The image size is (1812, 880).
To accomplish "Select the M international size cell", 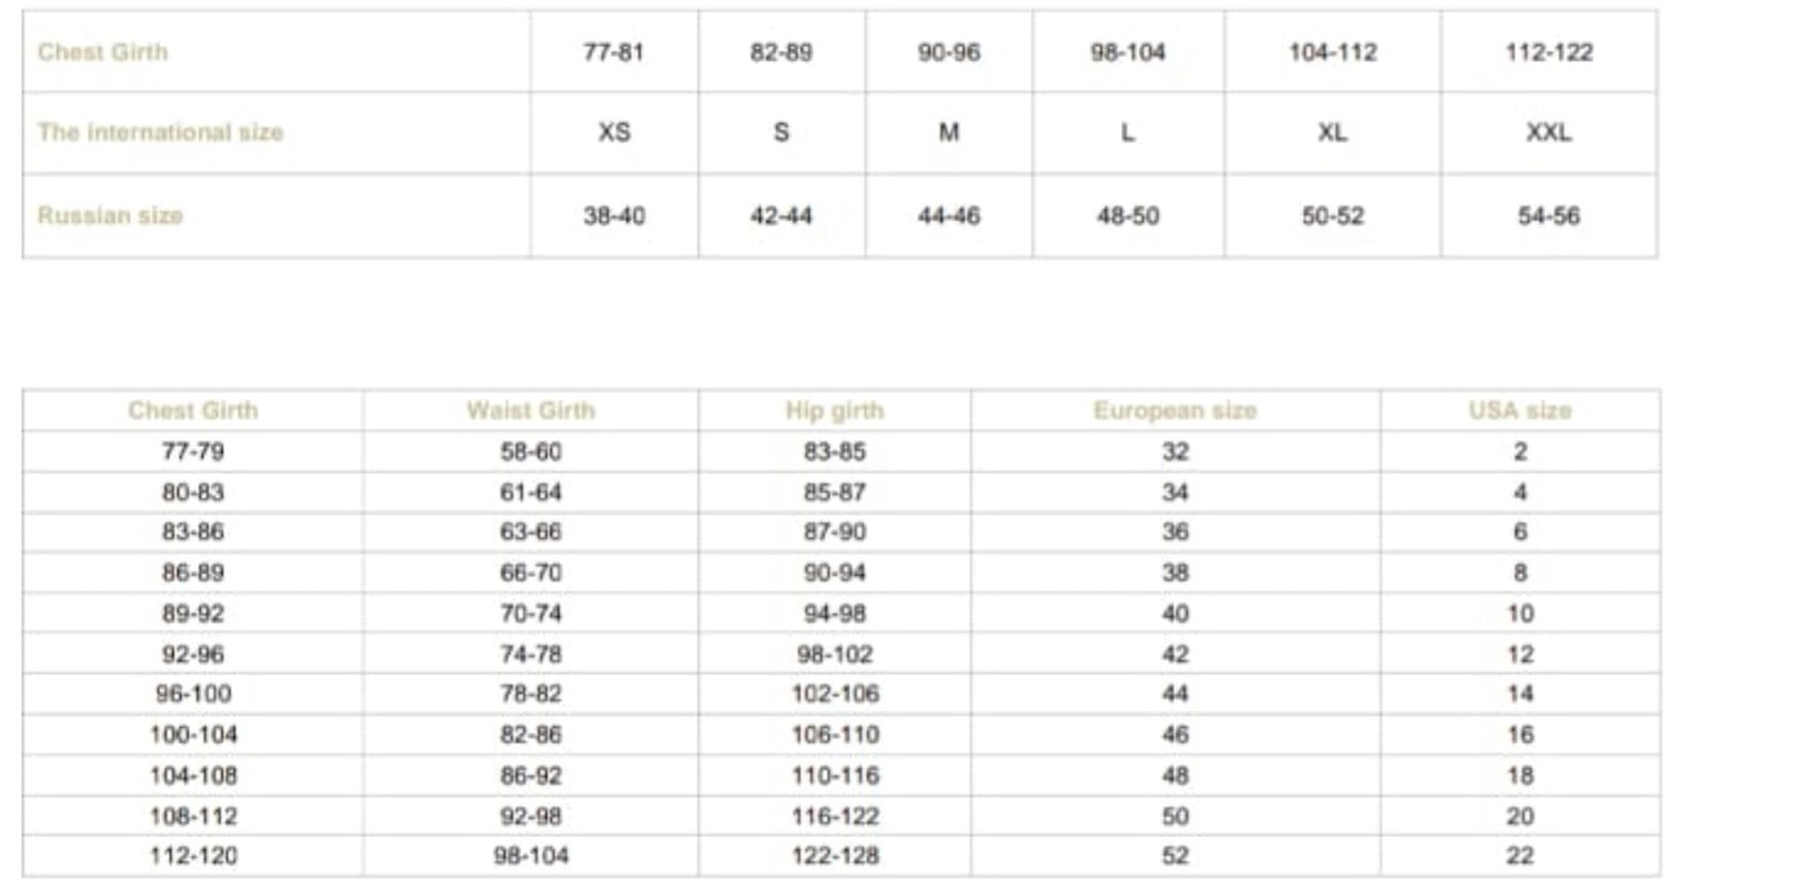I will click(948, 133).
